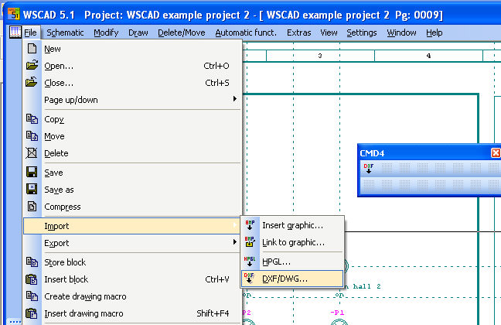Select Page up/down menu entry

tap(132, 100)
